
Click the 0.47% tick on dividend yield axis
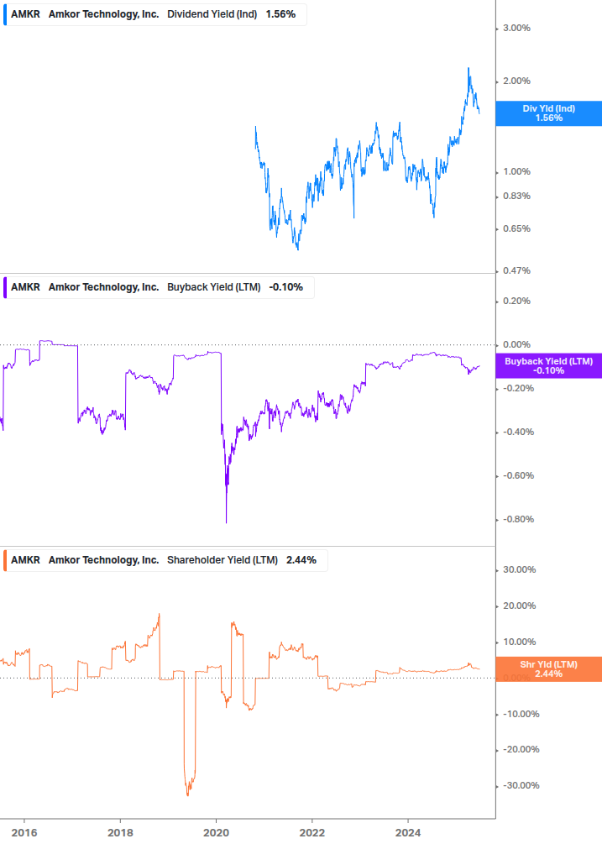(x=516, y=270)
